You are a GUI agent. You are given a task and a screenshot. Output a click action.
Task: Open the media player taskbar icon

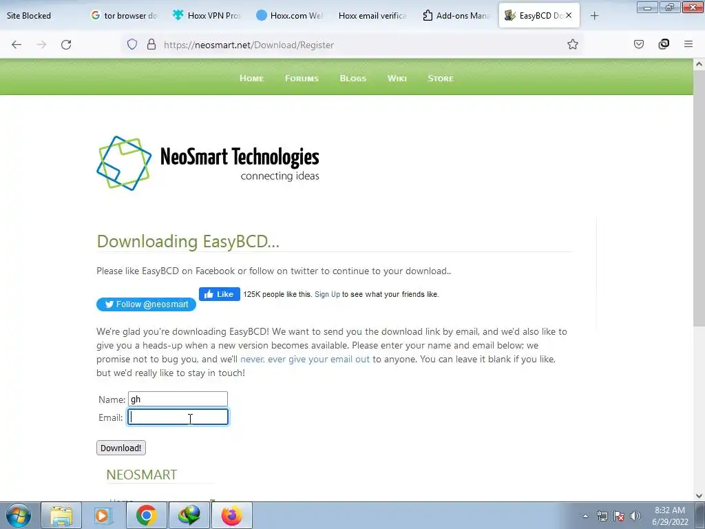[103, 515]
